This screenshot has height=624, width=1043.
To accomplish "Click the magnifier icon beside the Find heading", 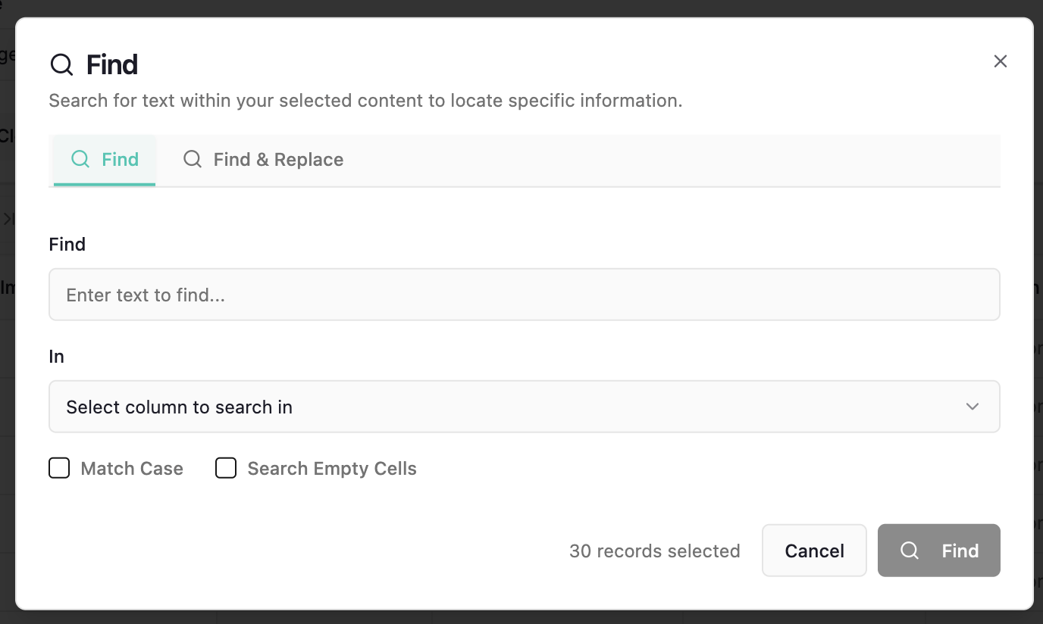I will pos(61,64).
